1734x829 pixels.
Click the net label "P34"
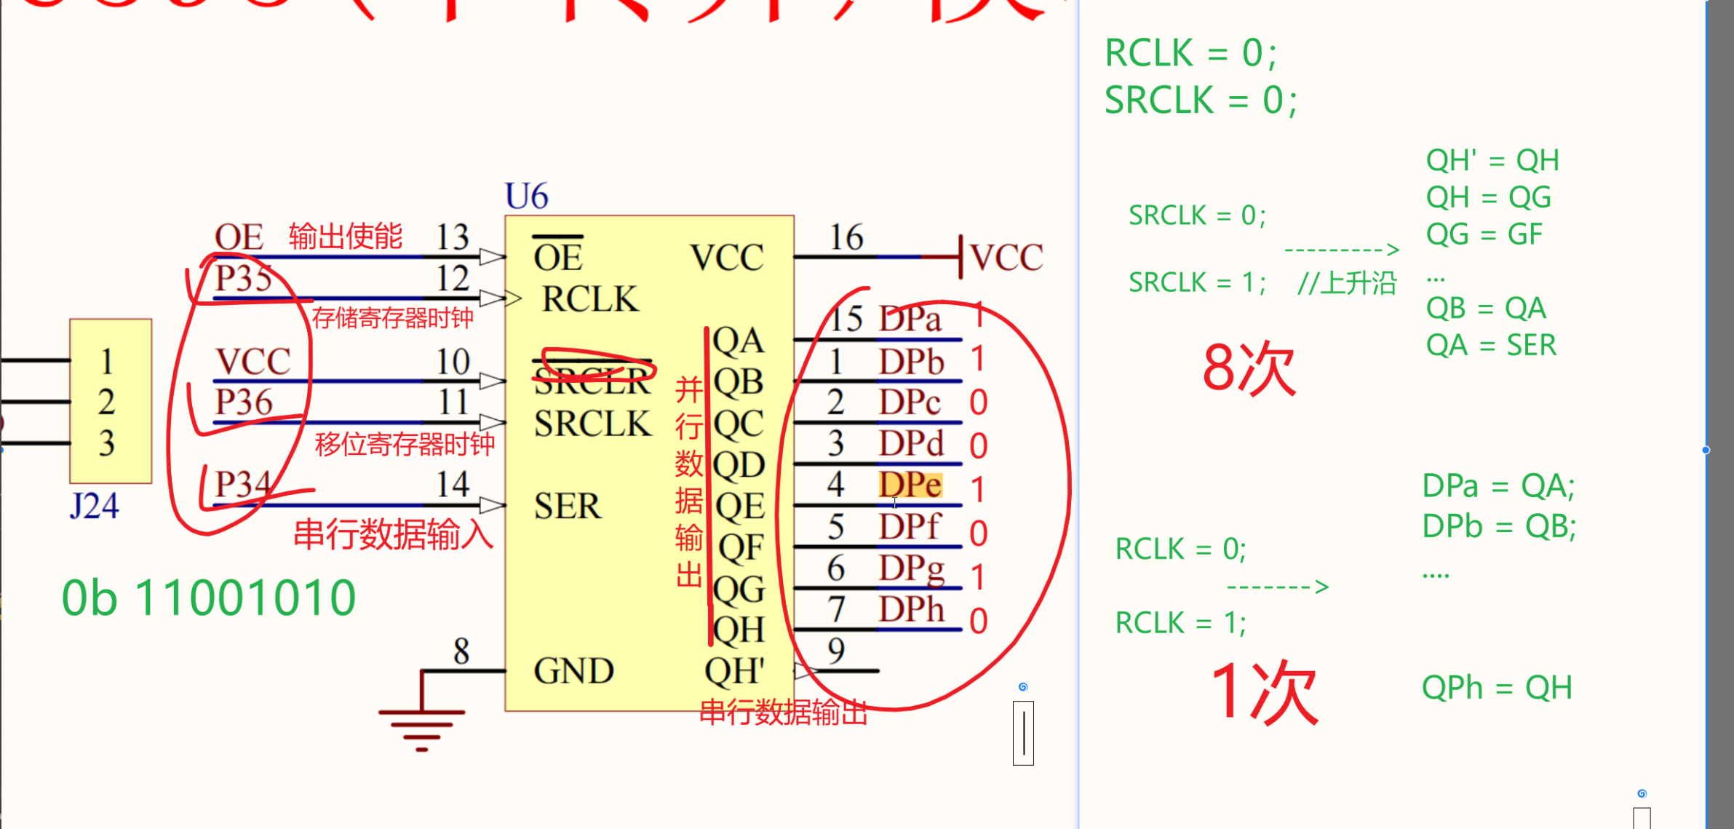click(244, 484)
